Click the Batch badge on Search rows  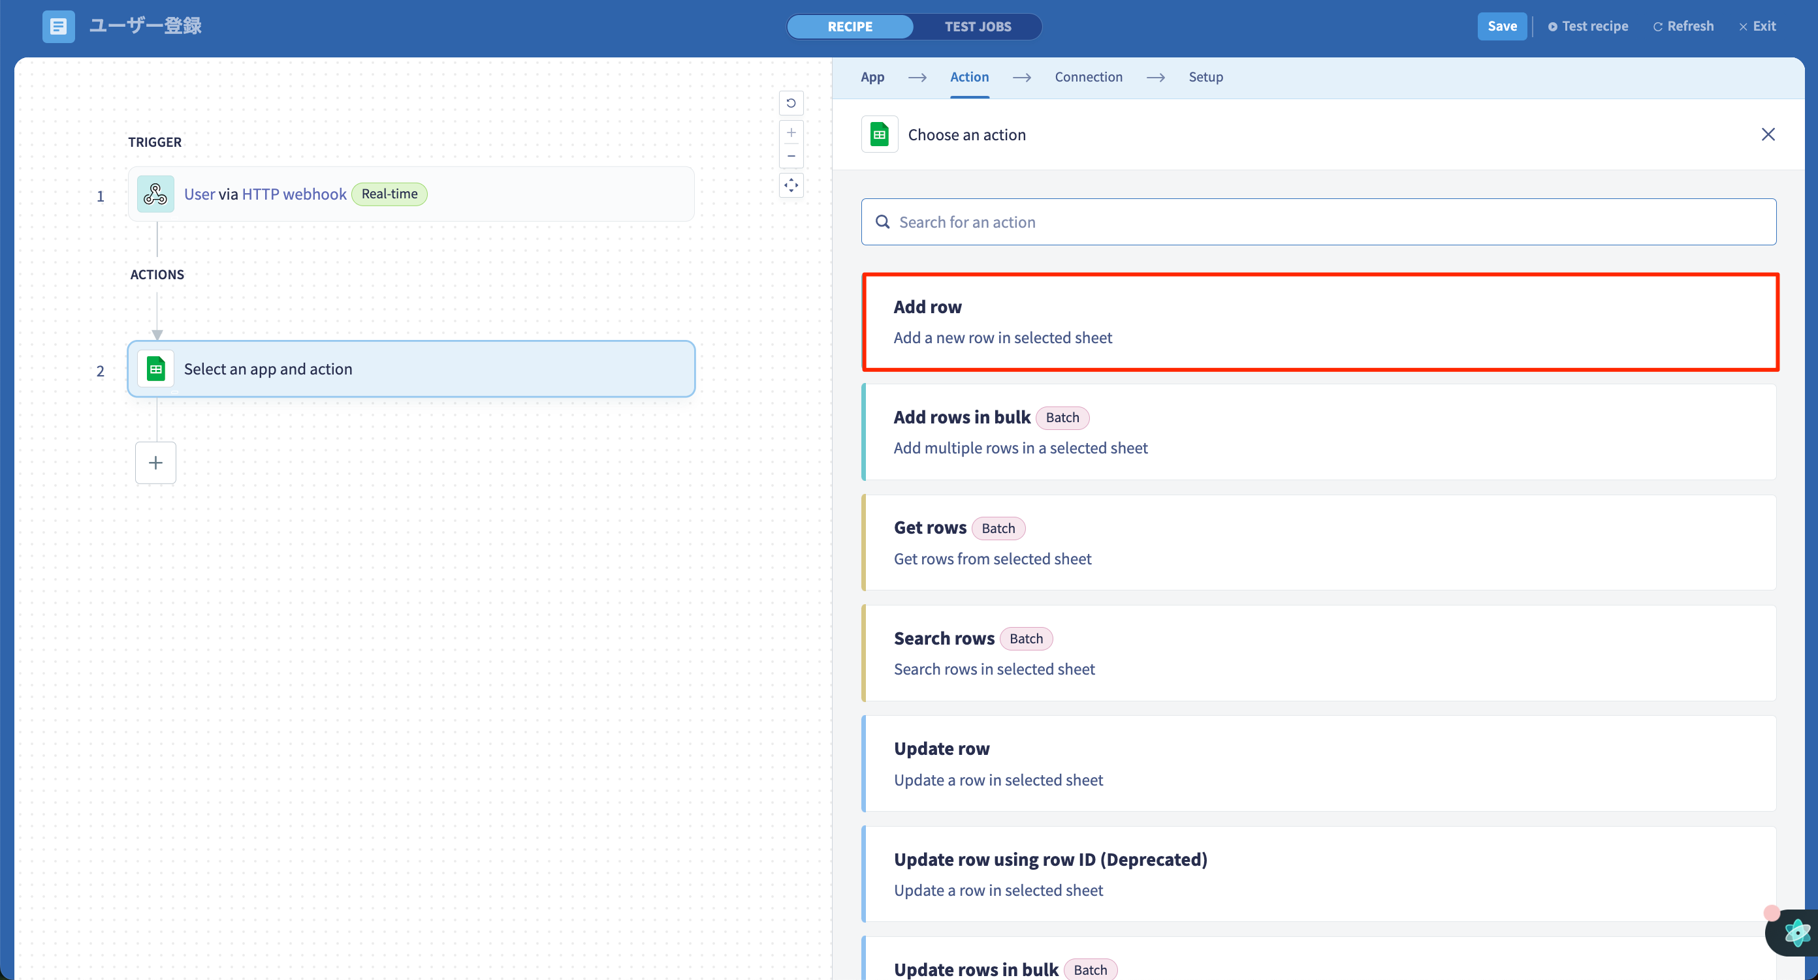pos(1025,639)
